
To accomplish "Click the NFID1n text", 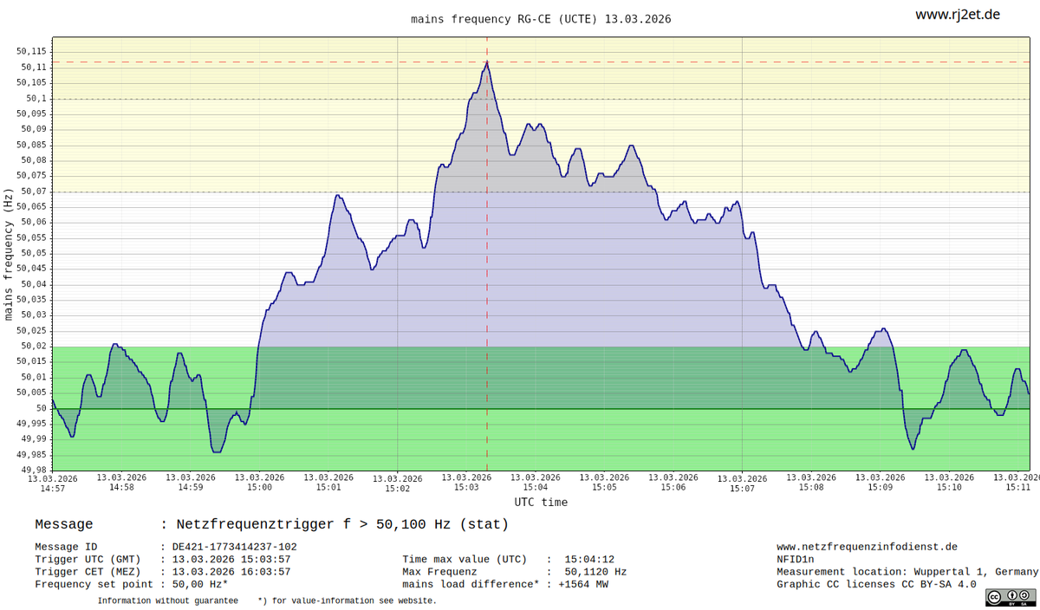I will coord(796,560).
